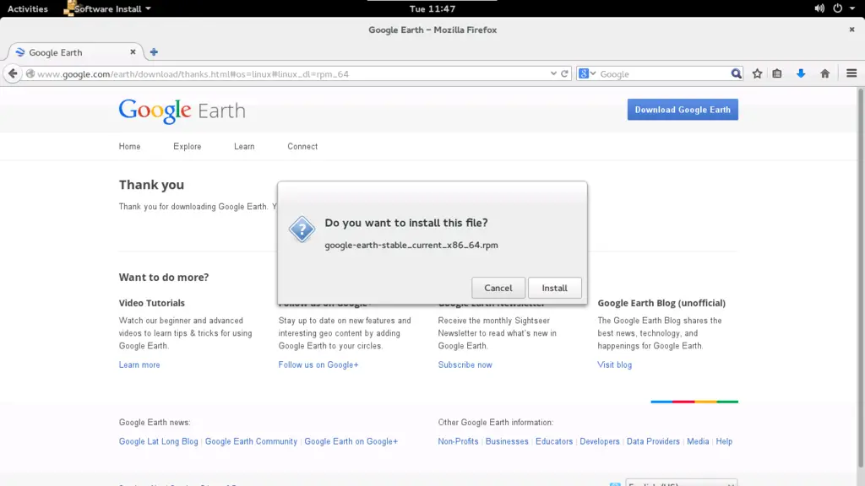Open the Google Lat Long Blog link
This screenshot has width=865, height=486.
click(158, 441)
